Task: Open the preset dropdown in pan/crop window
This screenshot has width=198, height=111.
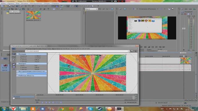Action: [77, 51]
